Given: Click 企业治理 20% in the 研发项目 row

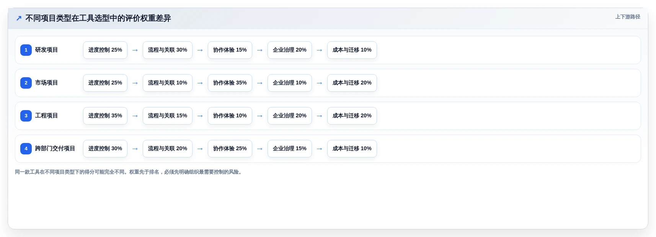Looking at the screenshot, I should click(290, 50).
